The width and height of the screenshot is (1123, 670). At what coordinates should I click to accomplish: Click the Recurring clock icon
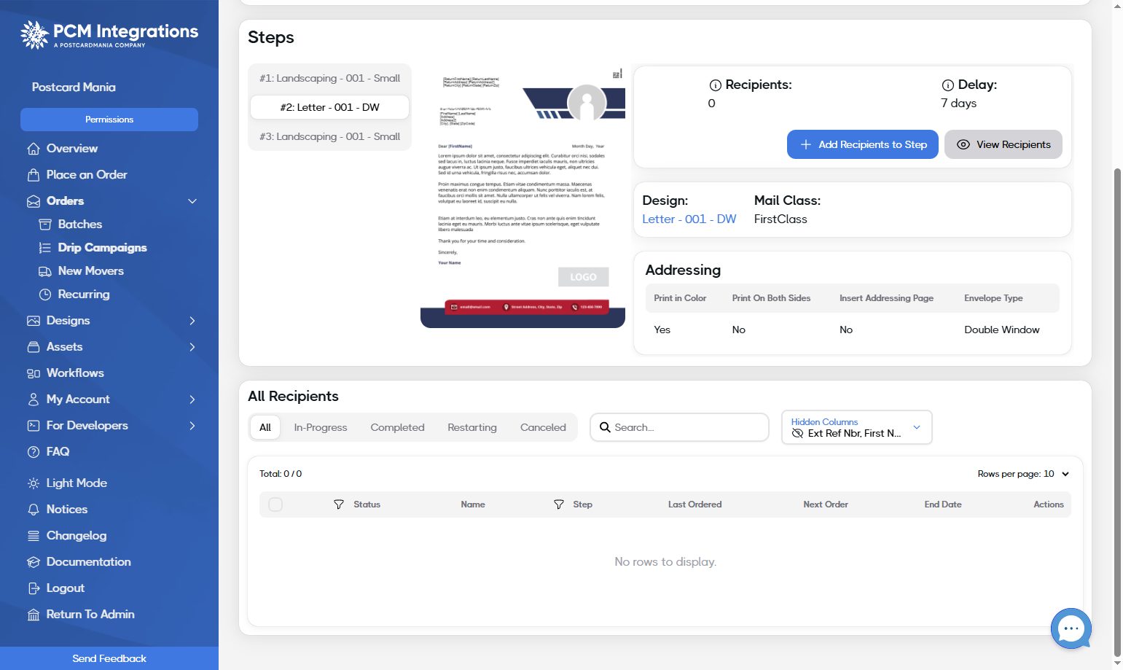click(x=45, y=295)
